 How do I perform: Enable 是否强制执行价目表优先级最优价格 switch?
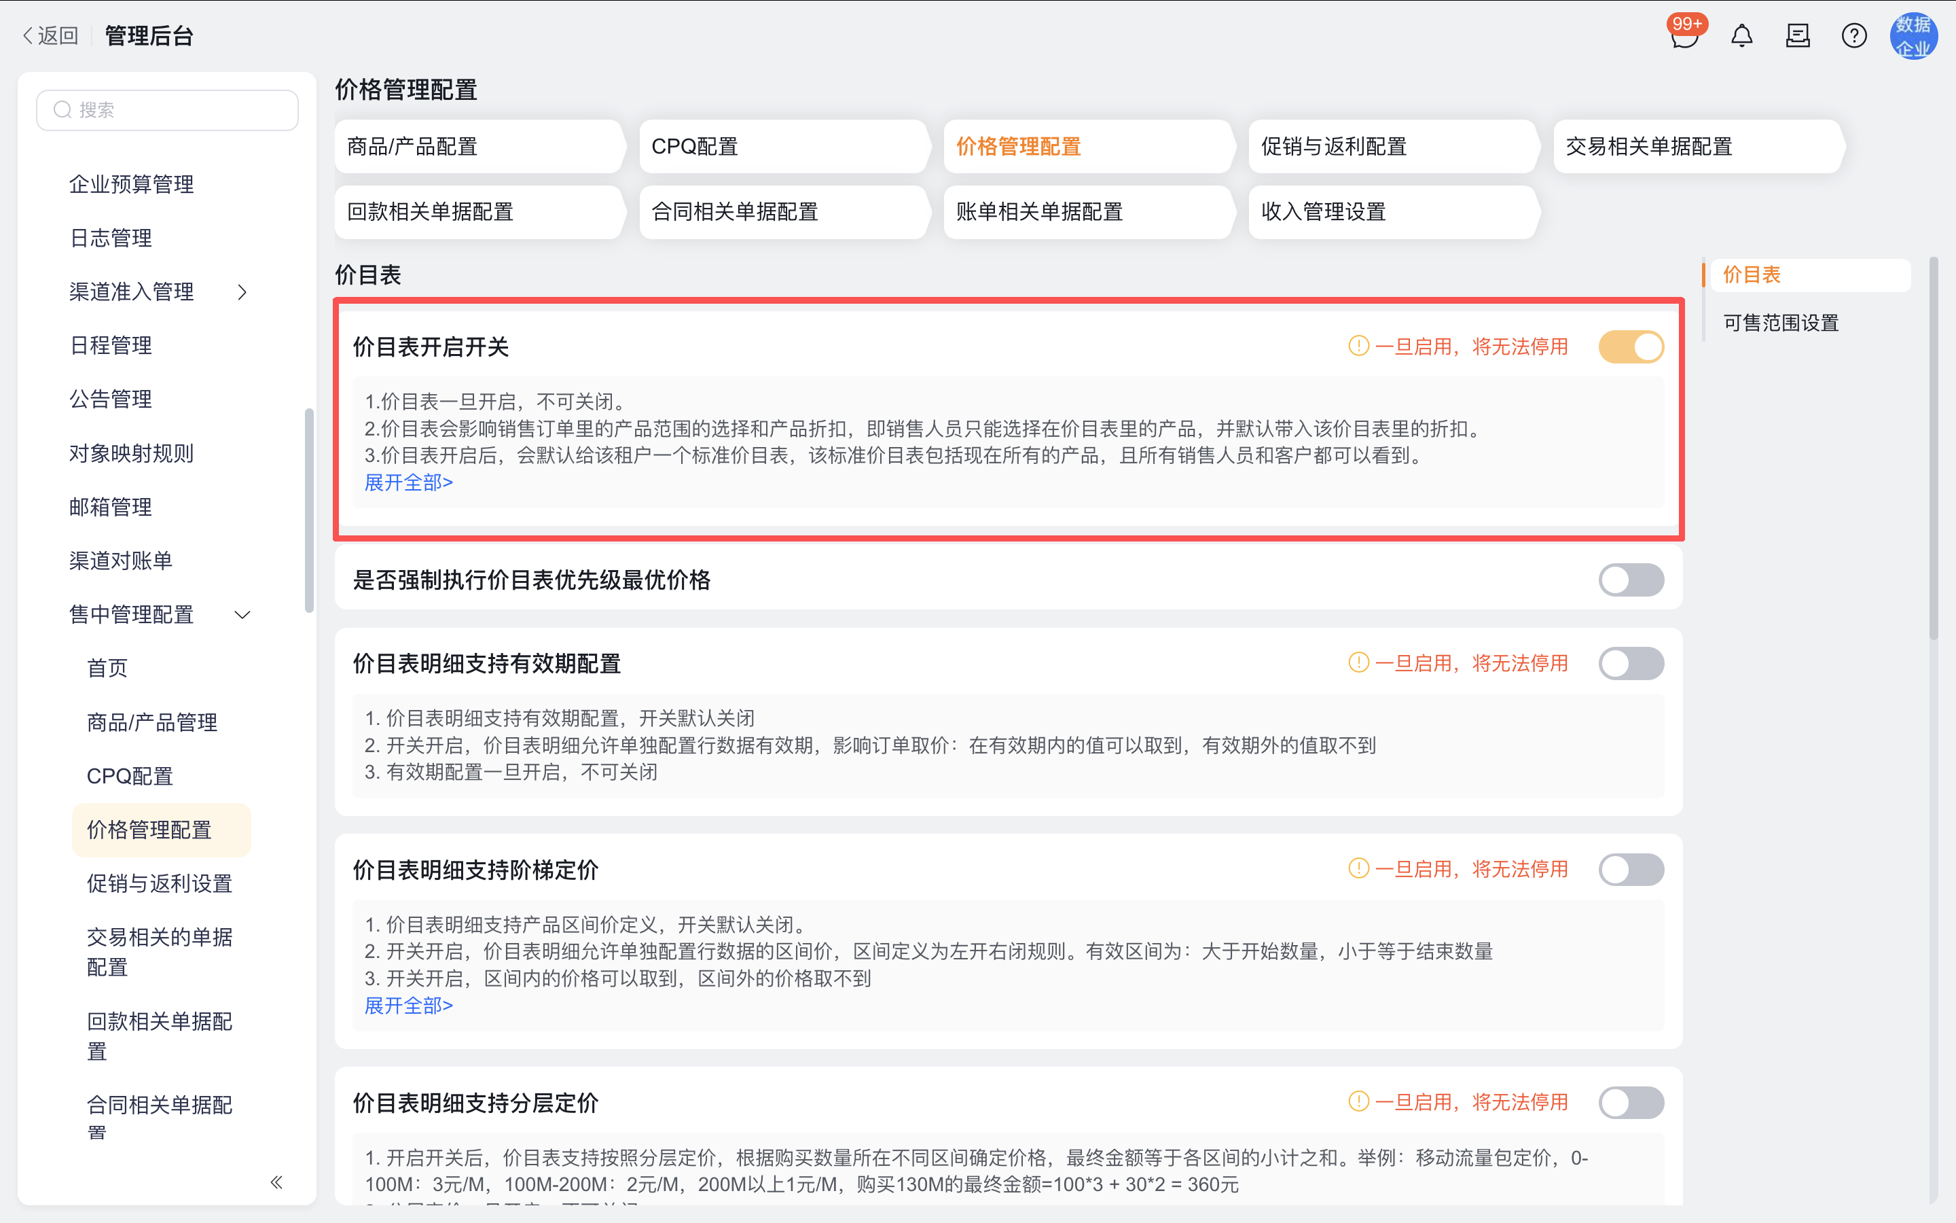click(1631, 580)
